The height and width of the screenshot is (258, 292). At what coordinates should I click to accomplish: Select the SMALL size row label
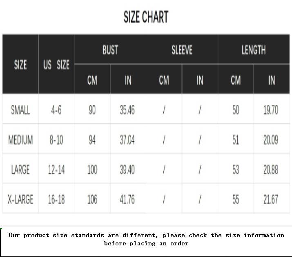point(20,110)
